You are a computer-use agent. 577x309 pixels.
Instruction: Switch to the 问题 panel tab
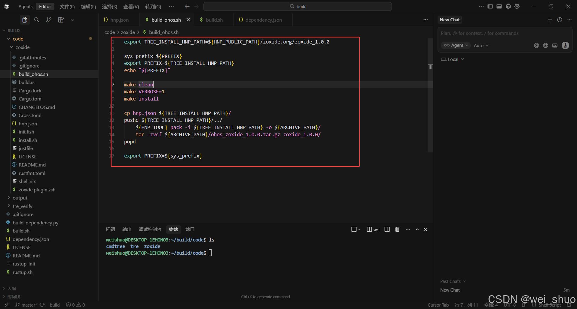[110, 229]
